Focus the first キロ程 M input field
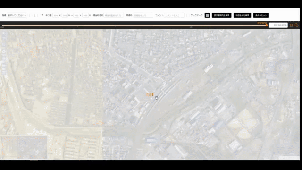The width and height of the screenshot is (302, 170). pyautogui.click(x=65, y=15)
